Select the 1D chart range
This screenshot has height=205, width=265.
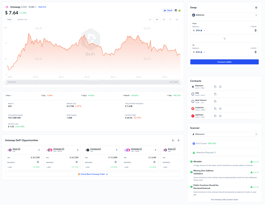(x=150, y=20)
